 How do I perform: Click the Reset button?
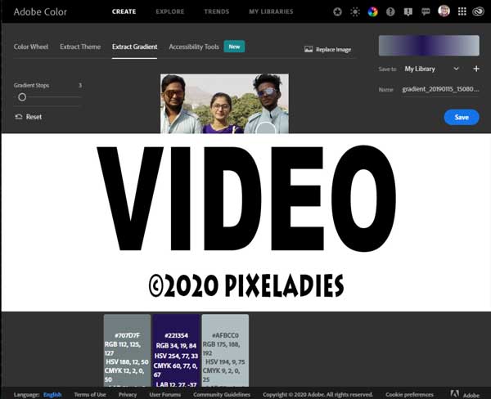tap(29, 117)
